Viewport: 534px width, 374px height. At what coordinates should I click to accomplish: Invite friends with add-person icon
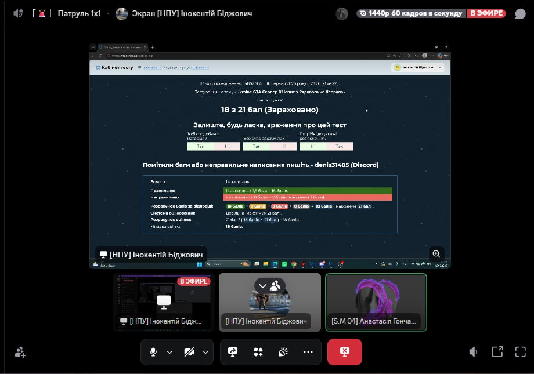[x=20, y=352]
